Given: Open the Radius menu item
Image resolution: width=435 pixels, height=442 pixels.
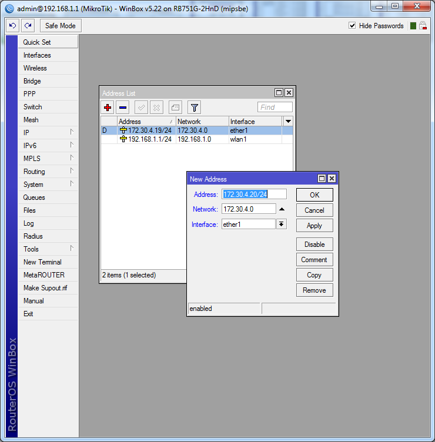Looking at the screenshot, I should pos(48,236).
